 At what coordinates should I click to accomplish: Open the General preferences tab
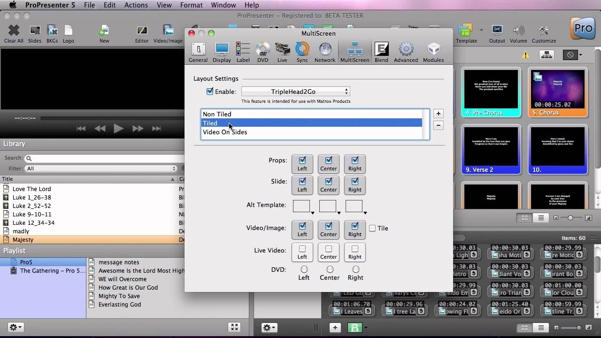(x=198, y=52)
